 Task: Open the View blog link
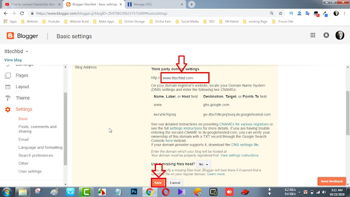click(x=13, y=60)
